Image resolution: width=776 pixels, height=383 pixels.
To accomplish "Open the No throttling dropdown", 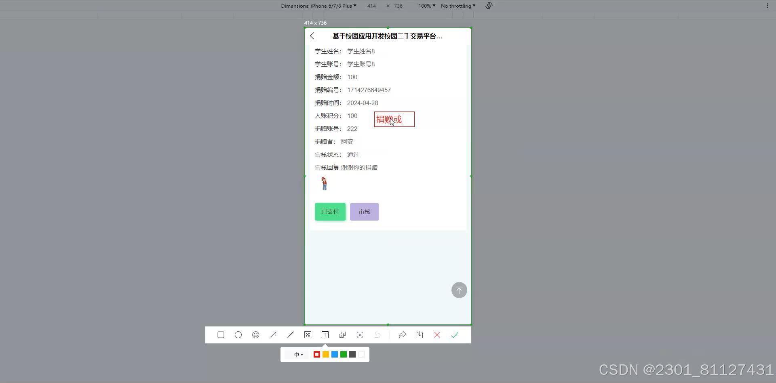I will pos(458,6).
